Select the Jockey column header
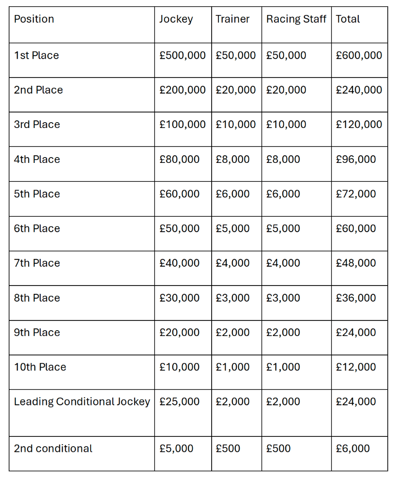The image size is (398, 480). pos(183,25)
